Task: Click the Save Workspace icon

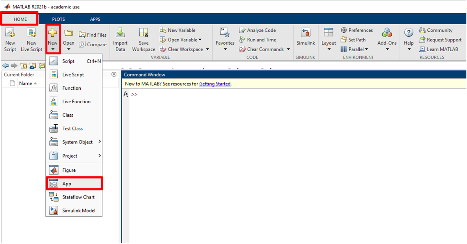Action: coord(143,33)
